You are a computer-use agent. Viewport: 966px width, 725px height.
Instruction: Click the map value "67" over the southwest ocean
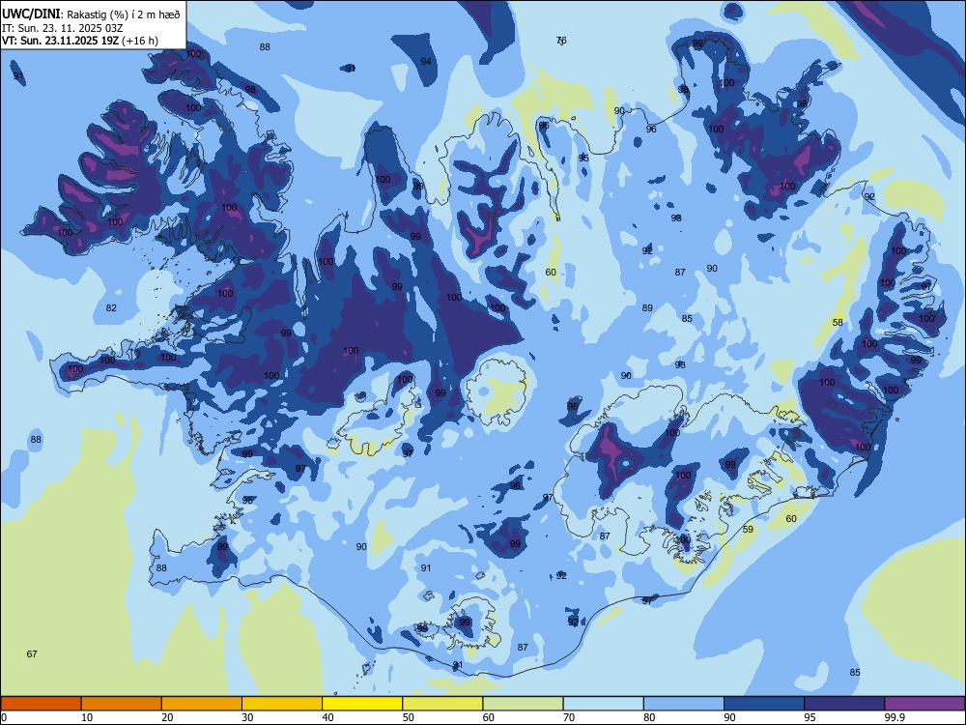32,654
